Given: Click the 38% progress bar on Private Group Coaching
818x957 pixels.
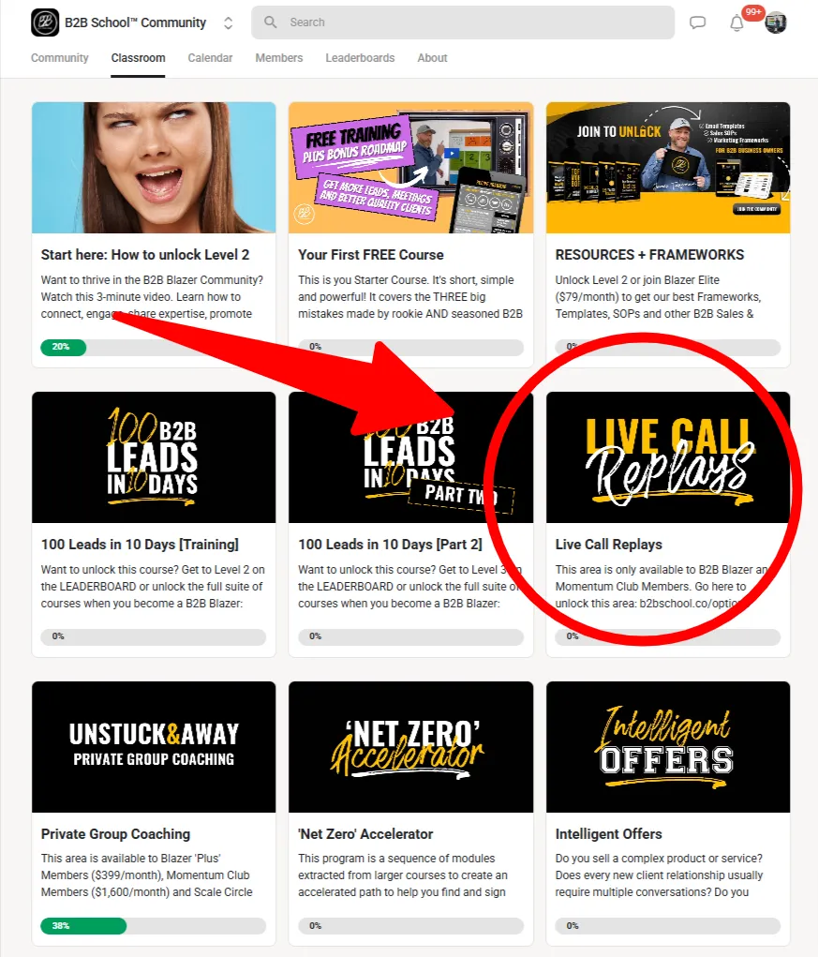Looking at the screenshot, I should pos(153,926).
